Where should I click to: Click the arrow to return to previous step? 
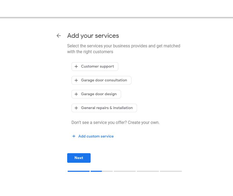point(58,35)
